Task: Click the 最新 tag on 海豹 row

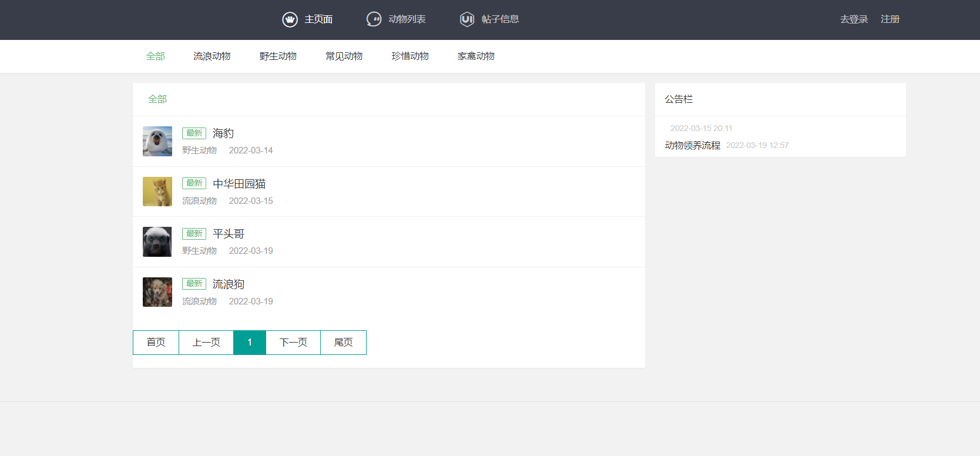Action: pos(194,133)
